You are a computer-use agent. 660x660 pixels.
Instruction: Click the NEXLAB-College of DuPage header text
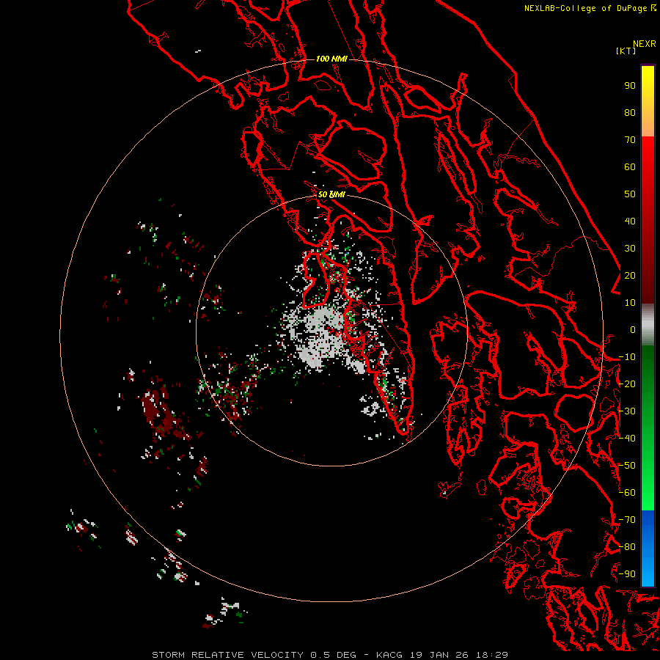(590, 8)
